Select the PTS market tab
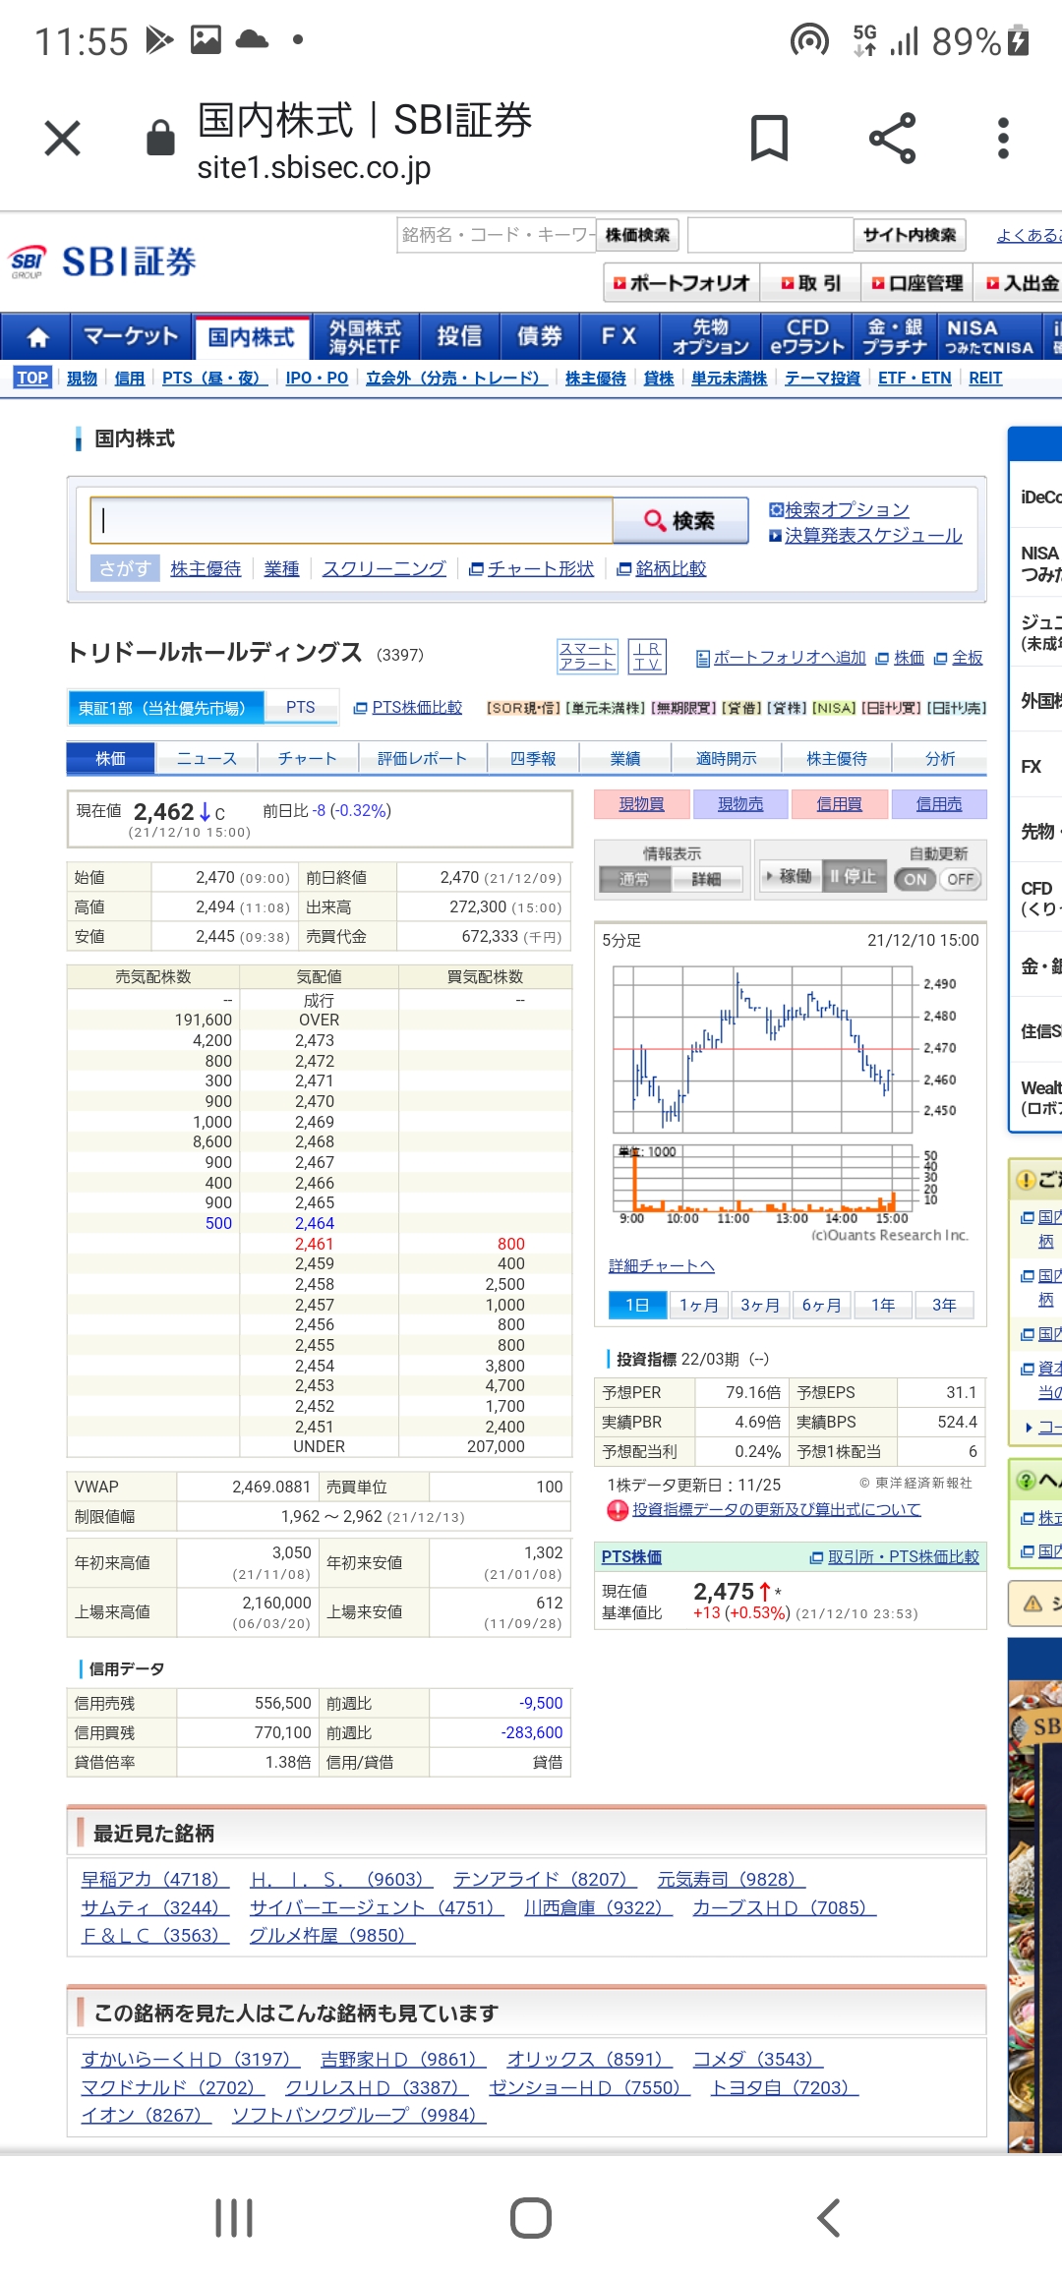 pyautogui.click(x=301, y=708)
